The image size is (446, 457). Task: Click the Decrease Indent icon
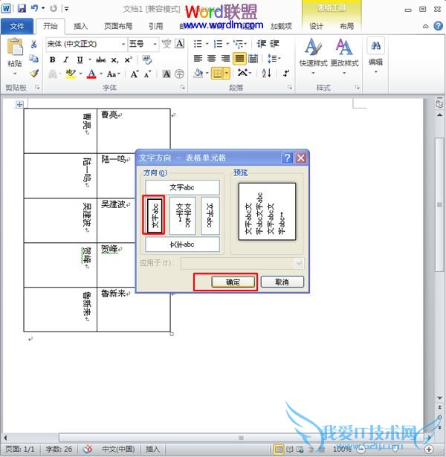[x=262, y=44]
